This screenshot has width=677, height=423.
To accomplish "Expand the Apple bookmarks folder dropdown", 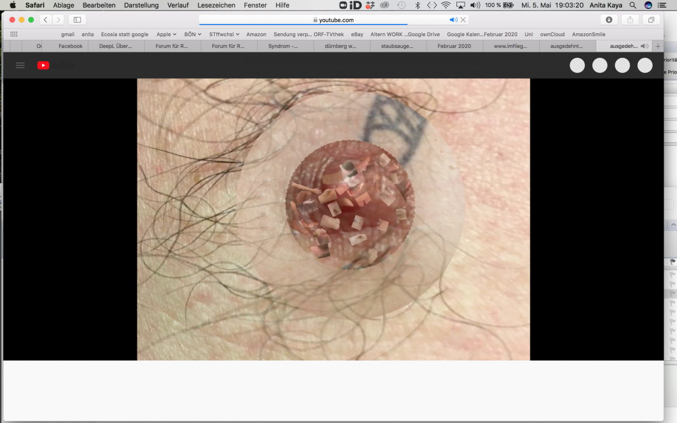I will point(166,34).
